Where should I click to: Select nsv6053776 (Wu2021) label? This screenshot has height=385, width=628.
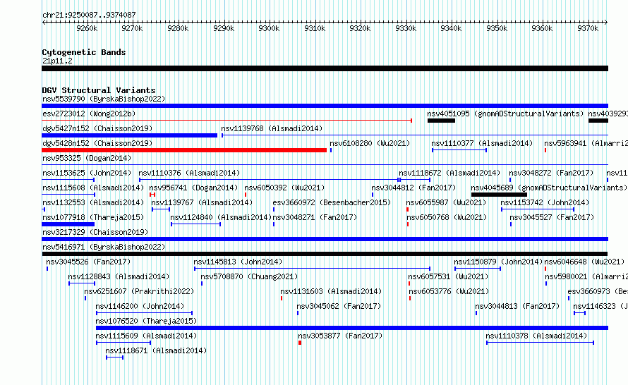[x=449, y=291]
